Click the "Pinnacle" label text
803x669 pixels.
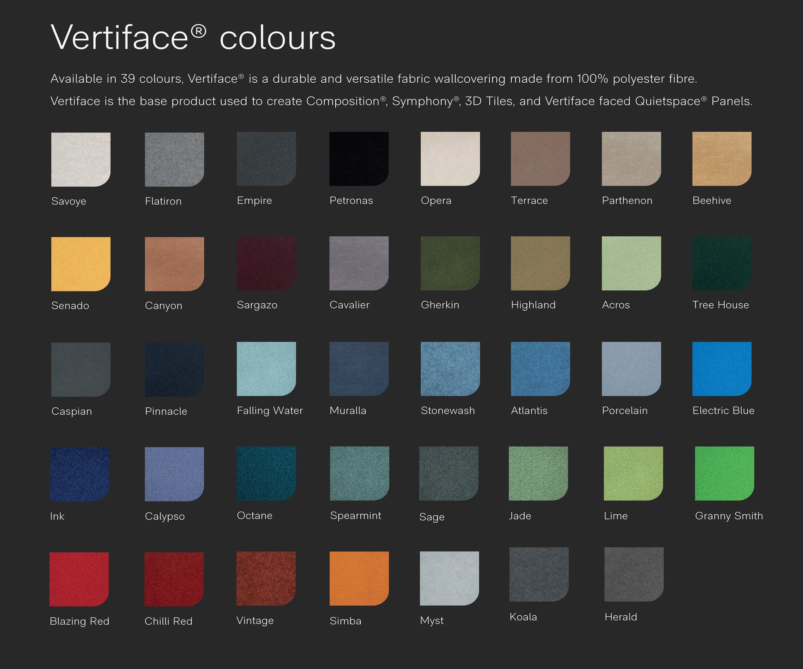point(166,412)
